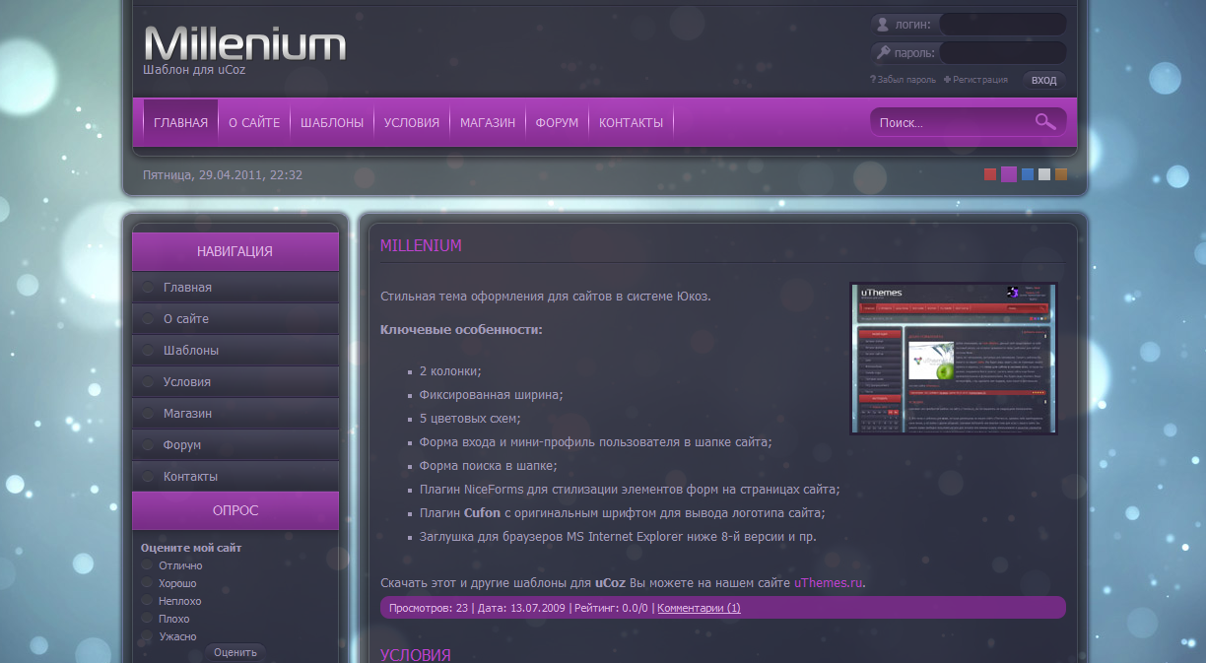Click bullet icon next to Главная in sidebar

point(148,288)
